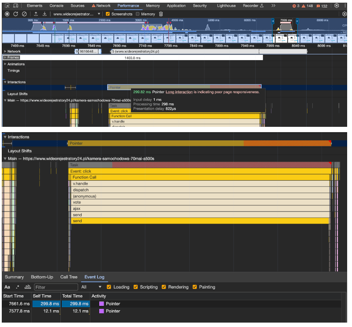Toggle match case filter button

[x=7, y=287]
